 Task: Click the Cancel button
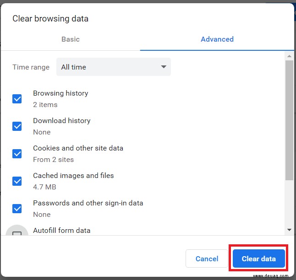[207, 258]
